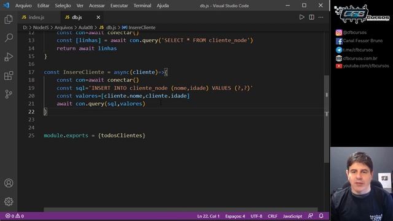393x221 pixels.
Task: Expand the D: drive breadcrumb
Action: (25, 28)
